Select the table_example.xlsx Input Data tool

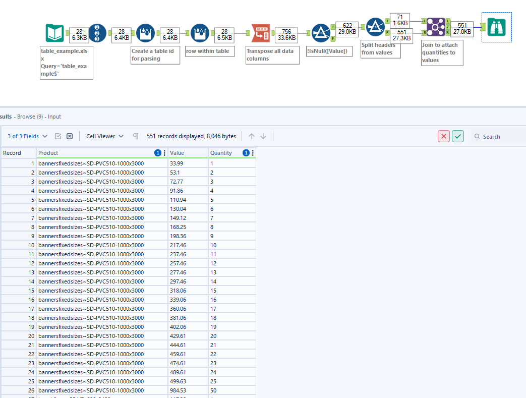pyautogui.click(x=54, y=33)
